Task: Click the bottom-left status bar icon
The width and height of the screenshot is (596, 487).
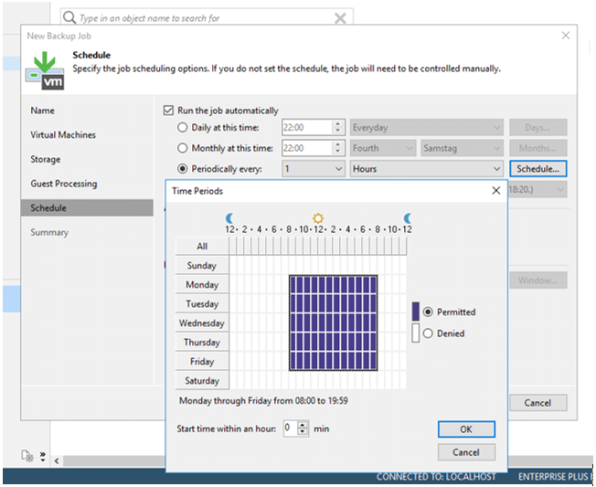Action: click(27, 455)
